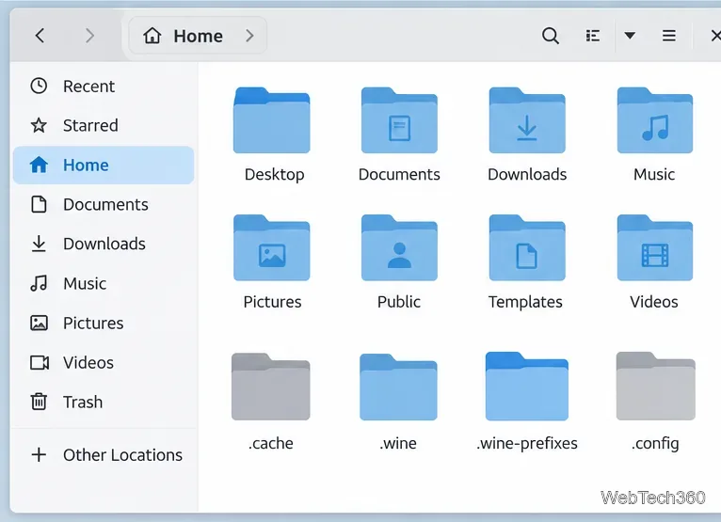Image resolution: width=721 pixels, height=522 pixels.
Task: Go forward with the right arrow
Action: (x=89, y=36)
